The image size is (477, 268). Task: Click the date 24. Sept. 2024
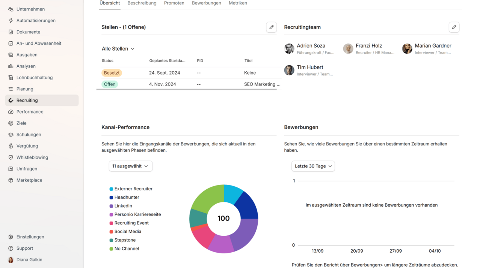click(x=165, y=73)
